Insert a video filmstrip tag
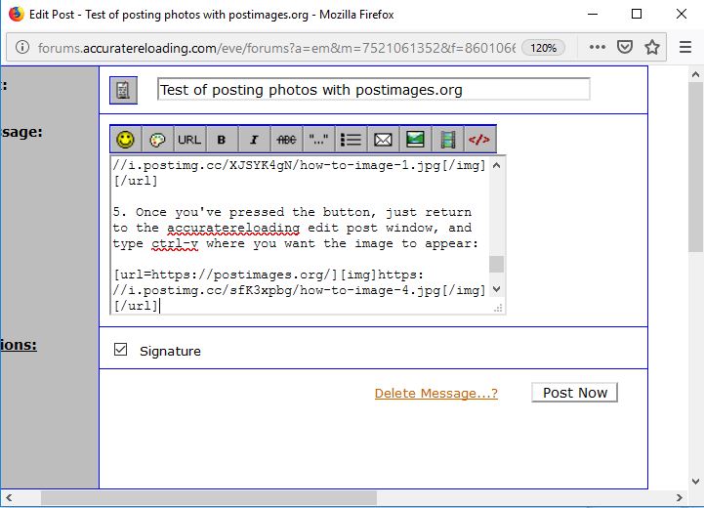704x508 pixels. coord(447,140)
